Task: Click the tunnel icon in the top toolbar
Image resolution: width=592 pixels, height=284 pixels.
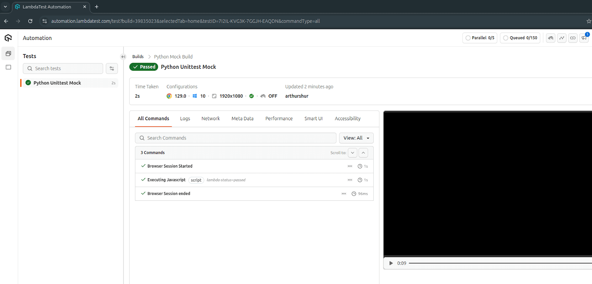Action: 551,38
